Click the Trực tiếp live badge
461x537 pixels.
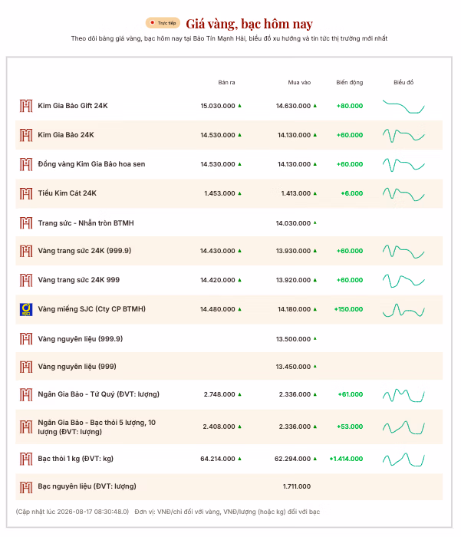(x=163, y=23)
